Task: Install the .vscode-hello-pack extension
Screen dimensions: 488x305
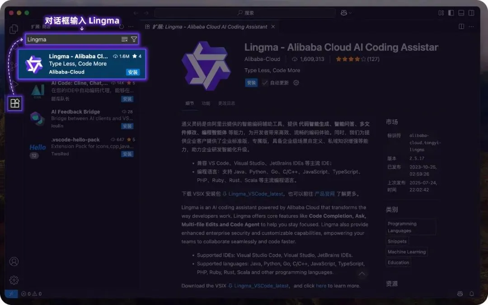Action: pyautogui.click(x=127, y=154)
